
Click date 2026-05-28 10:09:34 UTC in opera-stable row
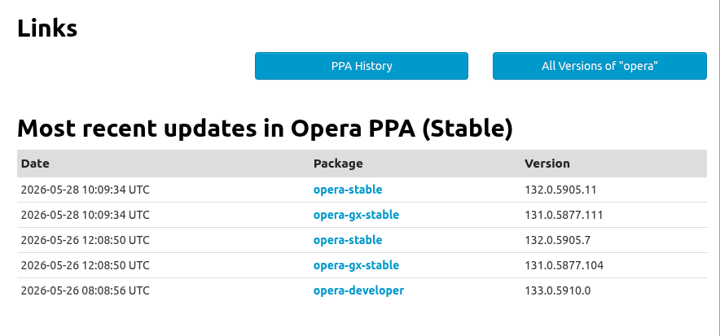(86, 190)
